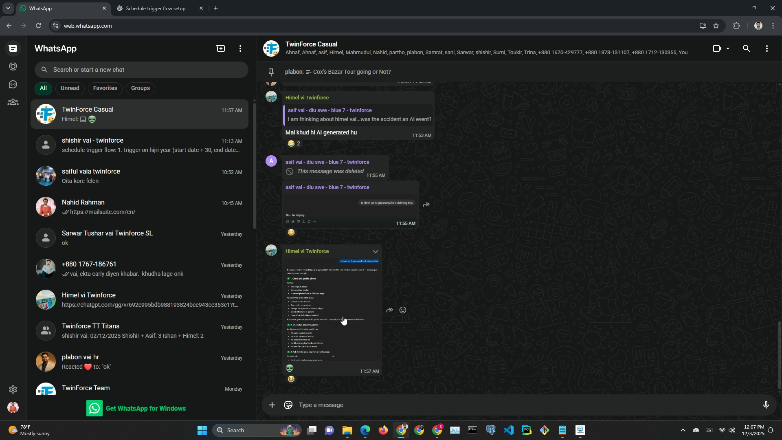
Task: Click Get WhatsApp for Windows link
Action: click(145, 408)
